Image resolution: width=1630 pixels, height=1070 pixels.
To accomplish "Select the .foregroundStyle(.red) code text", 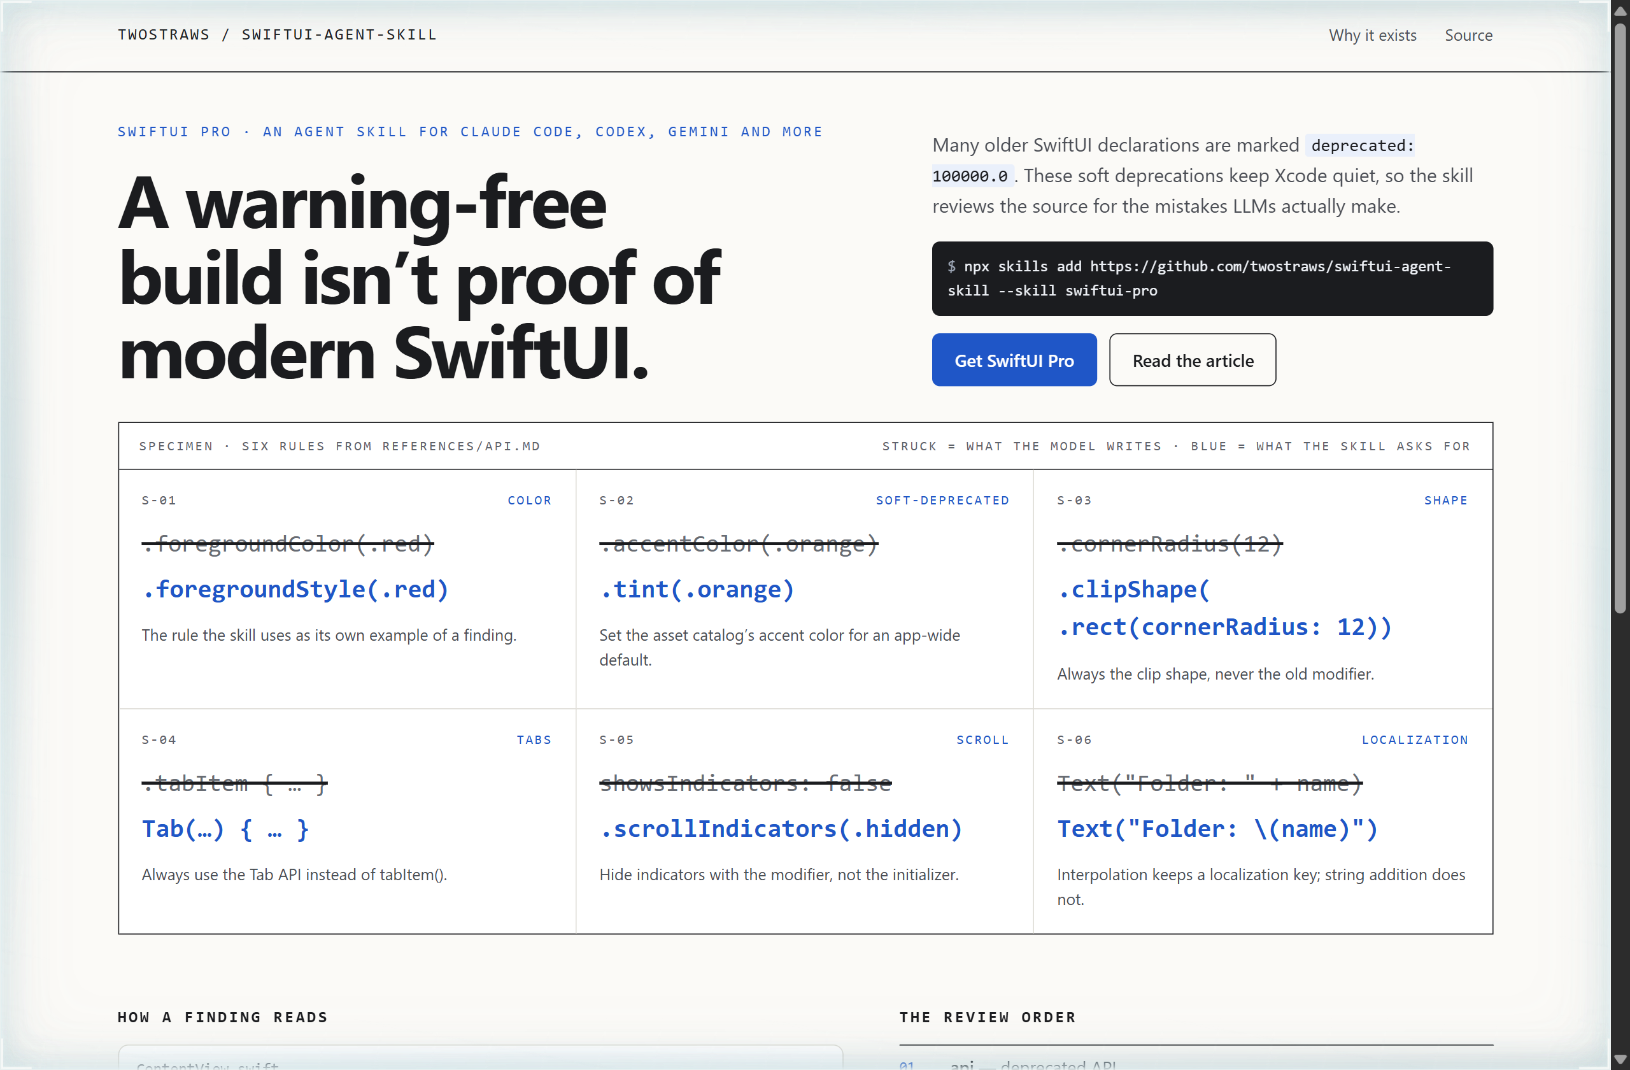I will pos(295,589).
